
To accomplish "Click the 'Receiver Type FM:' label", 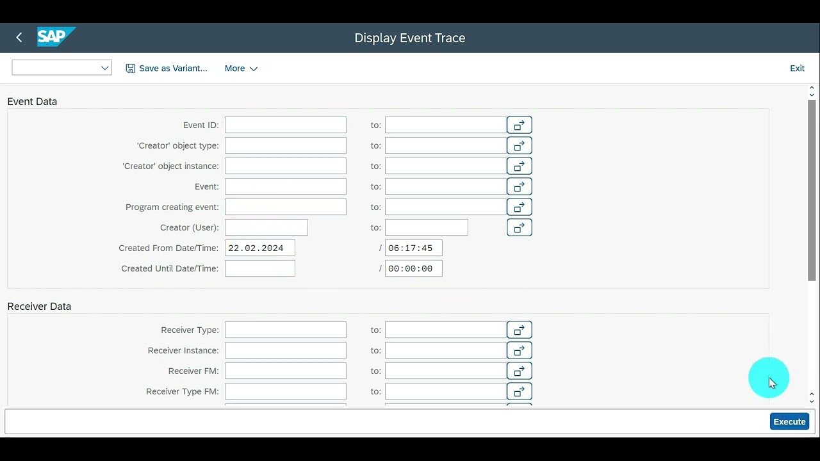I will pos(183,391).
